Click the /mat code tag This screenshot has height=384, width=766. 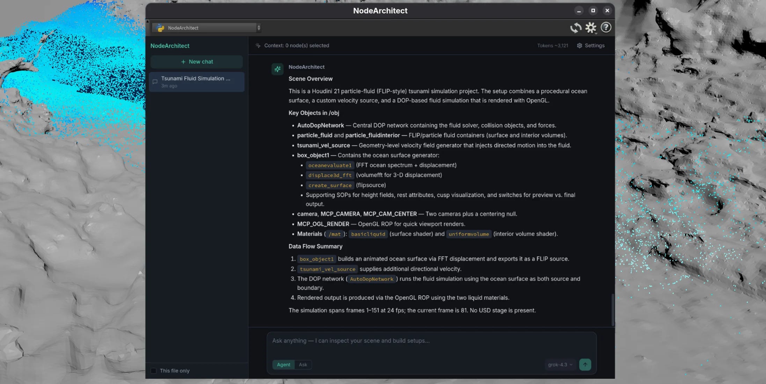pyautogui.click(x=334, y=234)
